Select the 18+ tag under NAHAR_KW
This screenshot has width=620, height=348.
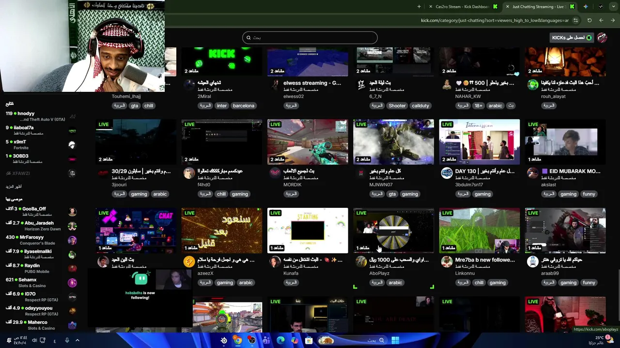pos(479,106)
